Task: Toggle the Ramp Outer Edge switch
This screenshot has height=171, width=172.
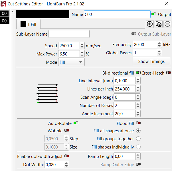Action: 138,164
